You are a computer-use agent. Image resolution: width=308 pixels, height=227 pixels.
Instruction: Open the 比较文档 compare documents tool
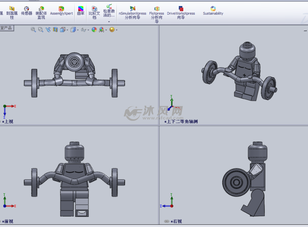[x=94, y=12]
